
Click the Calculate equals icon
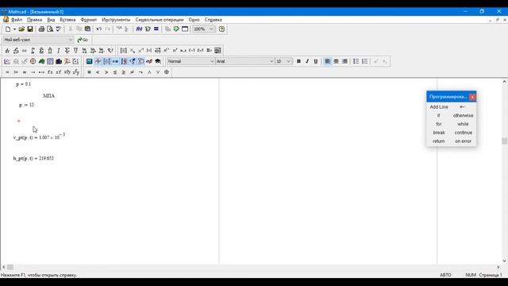pyautogui.click(x=156, y=29)
